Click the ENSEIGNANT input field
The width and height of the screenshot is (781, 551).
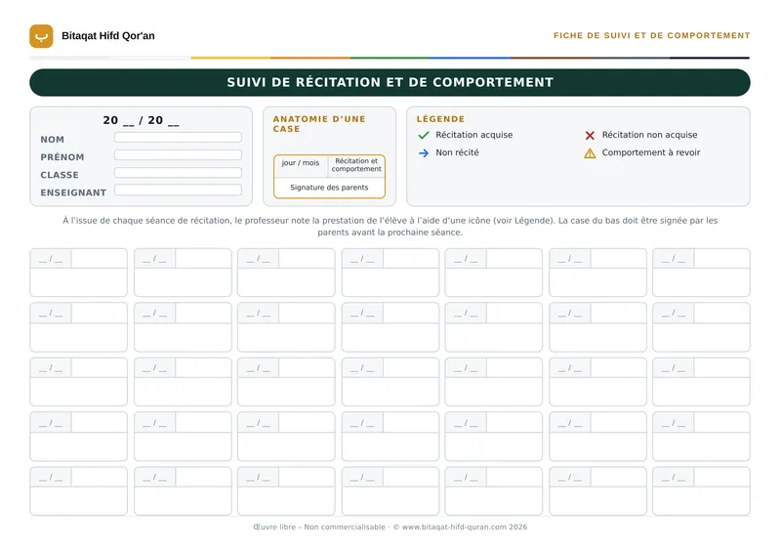click(178, 190)
